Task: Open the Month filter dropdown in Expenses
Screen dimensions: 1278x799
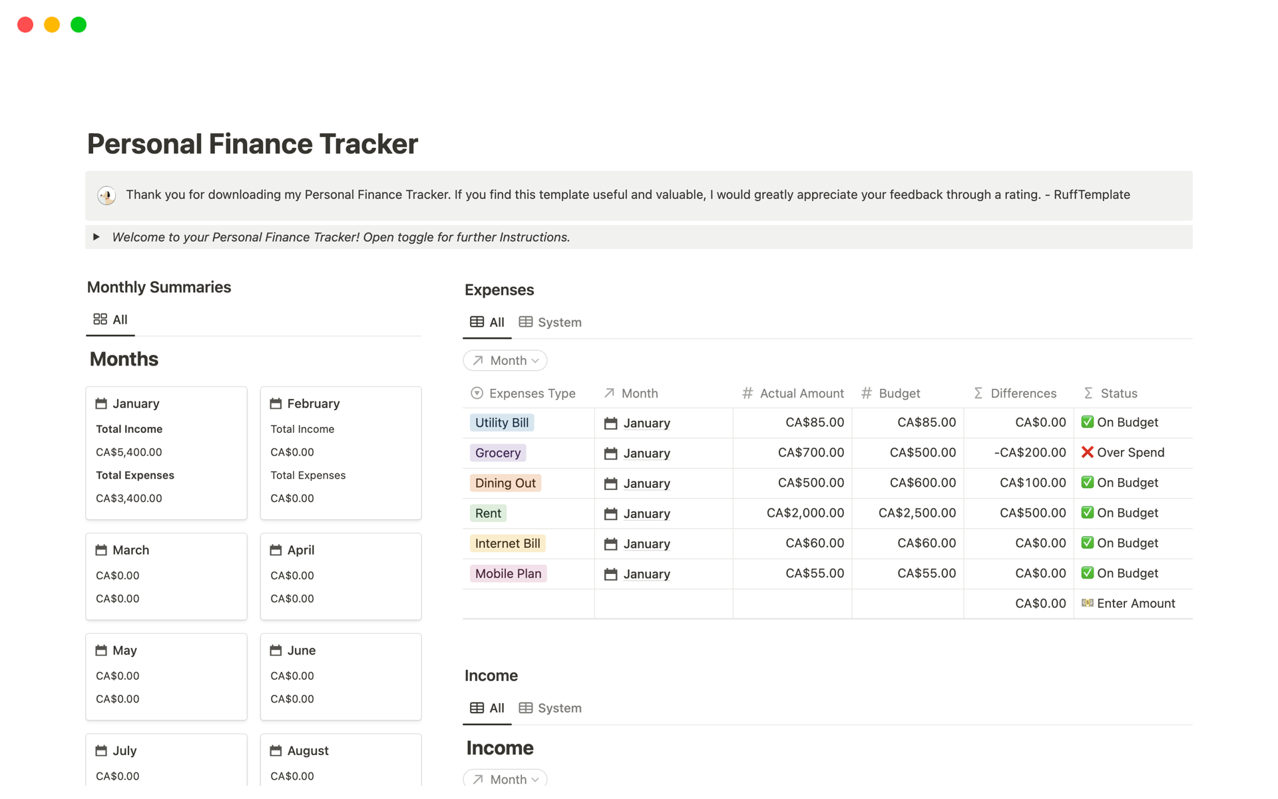Action: click(505, 360)
